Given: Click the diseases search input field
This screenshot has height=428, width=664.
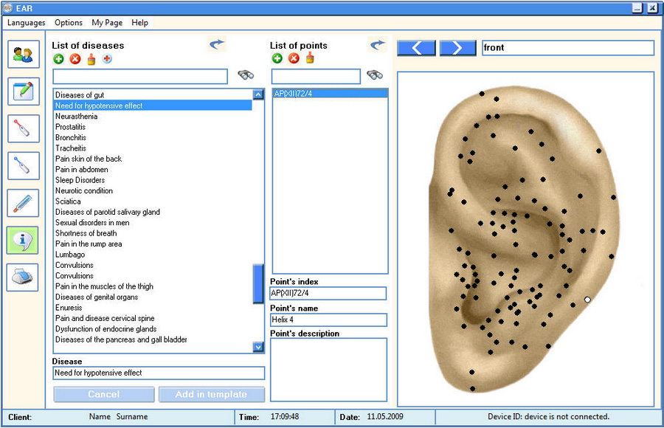Looking at the screenshot, I should click(x=140, y=76).
